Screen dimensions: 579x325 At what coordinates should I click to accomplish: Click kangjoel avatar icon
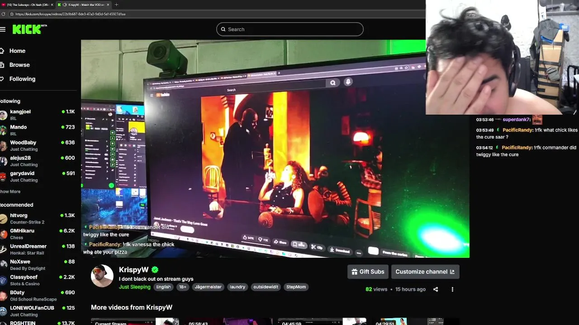pos(3,115)
